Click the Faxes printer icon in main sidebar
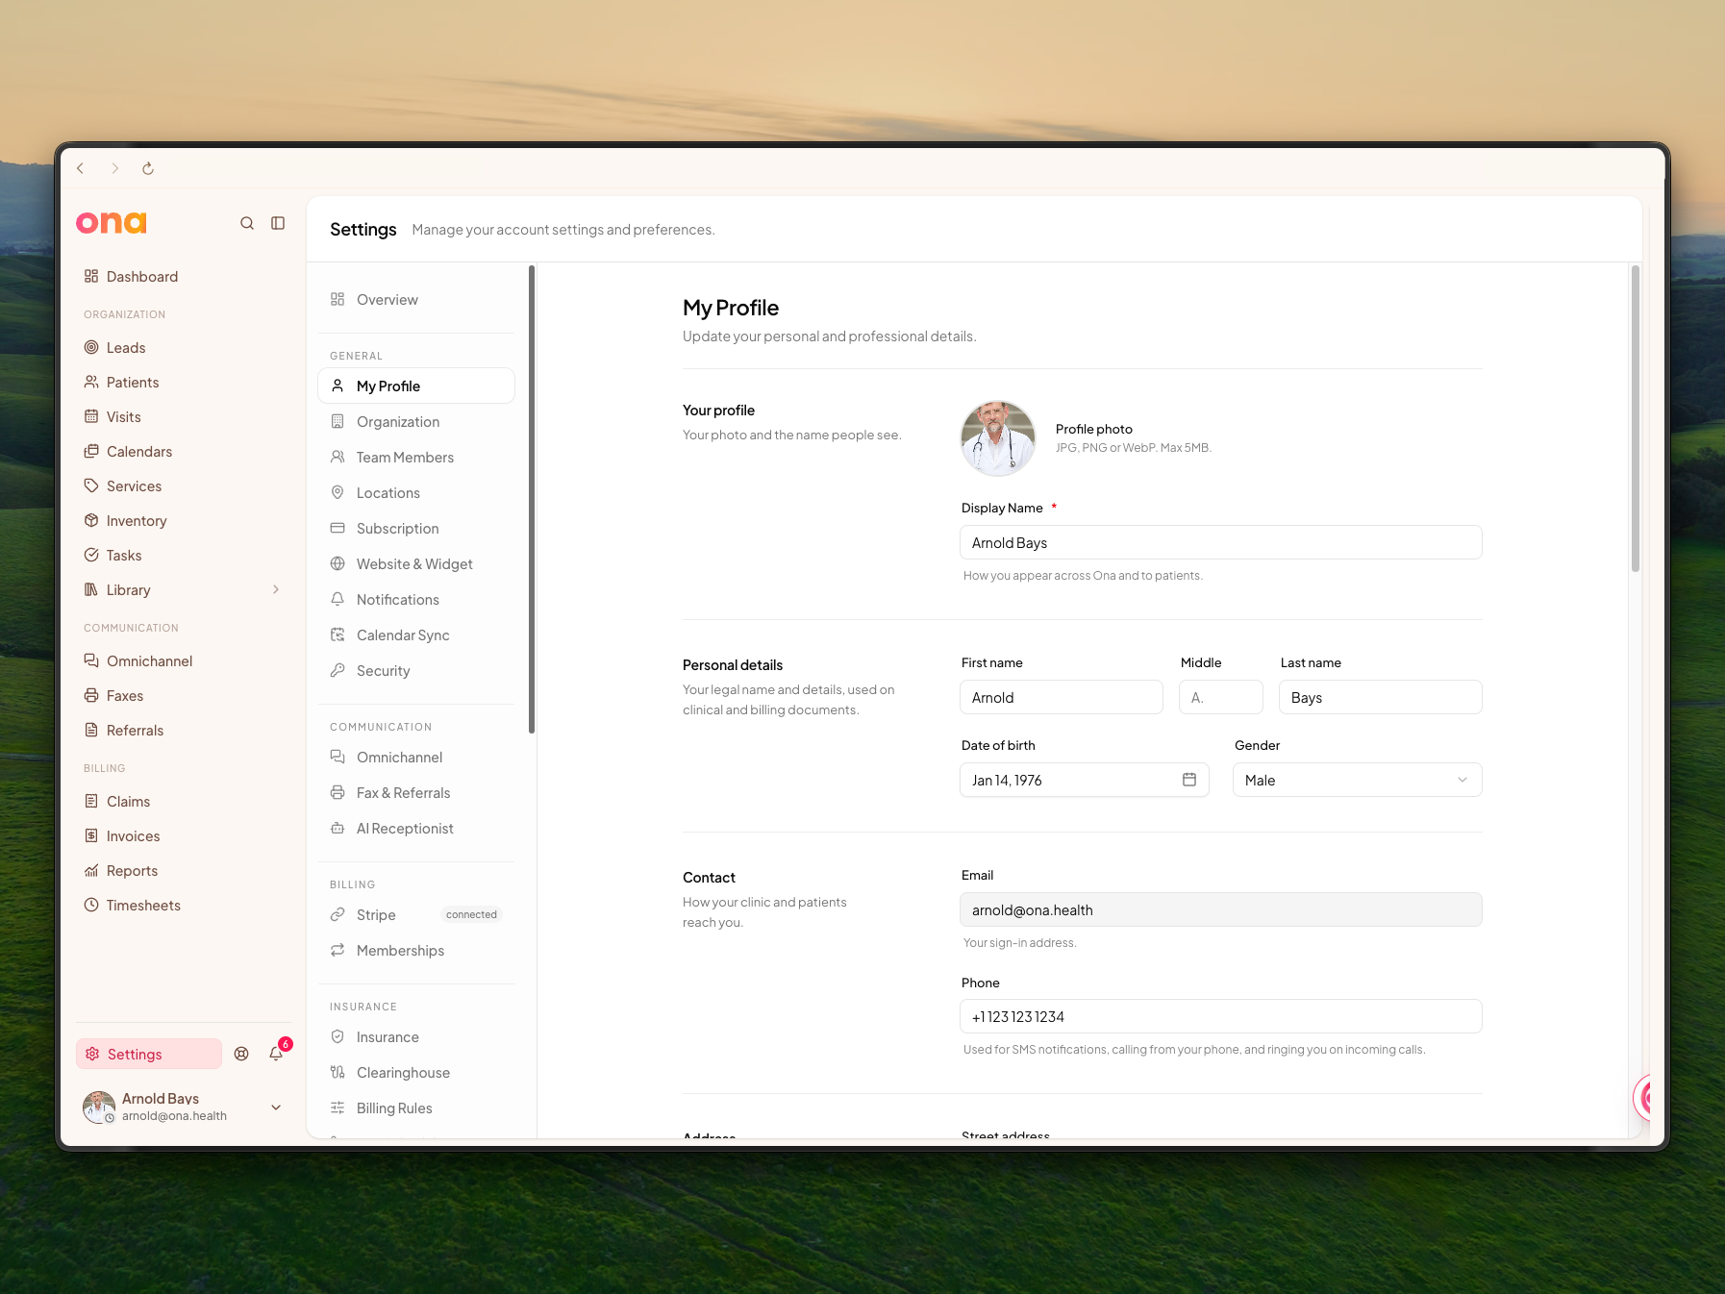The height and width of the screenshot is (1294, 1725). (x=91, y=695)
